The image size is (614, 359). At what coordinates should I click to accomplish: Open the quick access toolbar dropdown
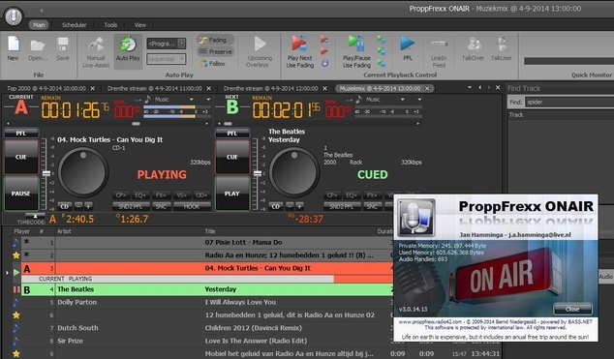pyautogui.click(x=42, y=11)
